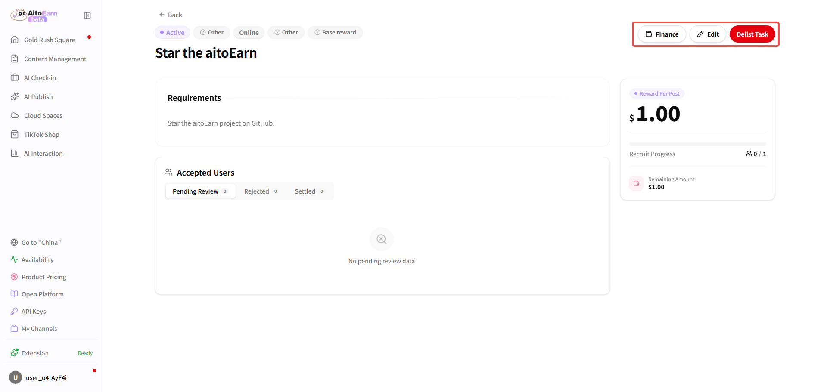Click Edit to modify the task
Screen dimensions: 827x392
708,34
